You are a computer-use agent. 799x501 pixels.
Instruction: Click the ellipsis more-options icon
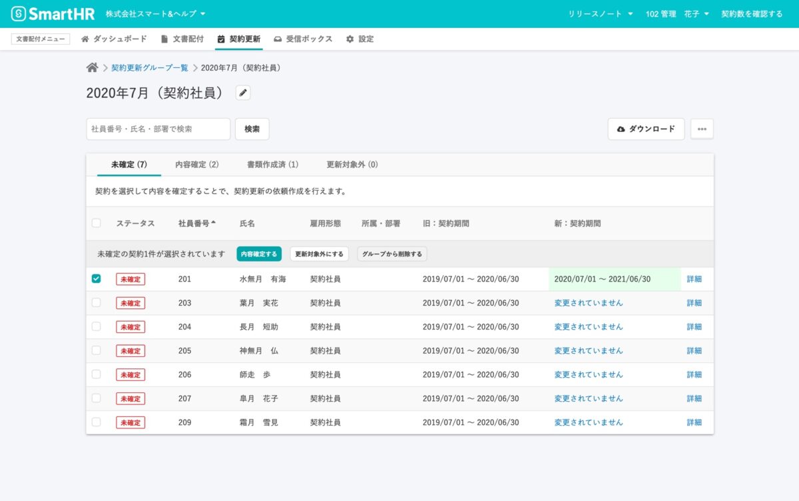pos(701,129)
